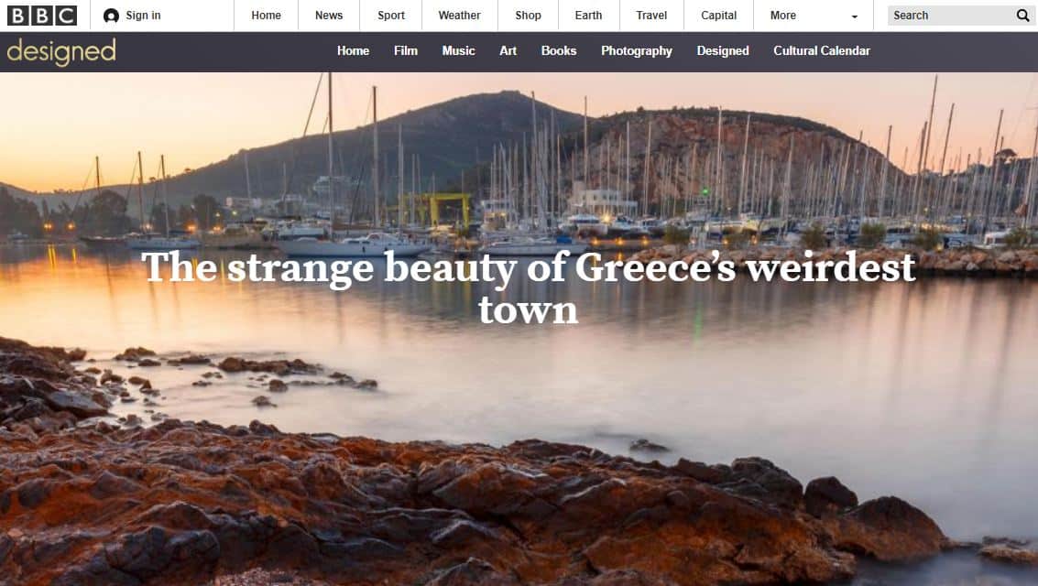Open the Capital link
The image size is (1038, 586).
tap(719, 16)
